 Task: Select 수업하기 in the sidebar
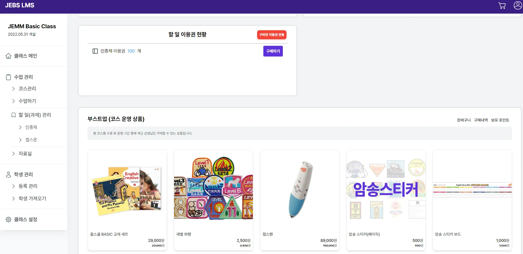[x=27, y=101]
